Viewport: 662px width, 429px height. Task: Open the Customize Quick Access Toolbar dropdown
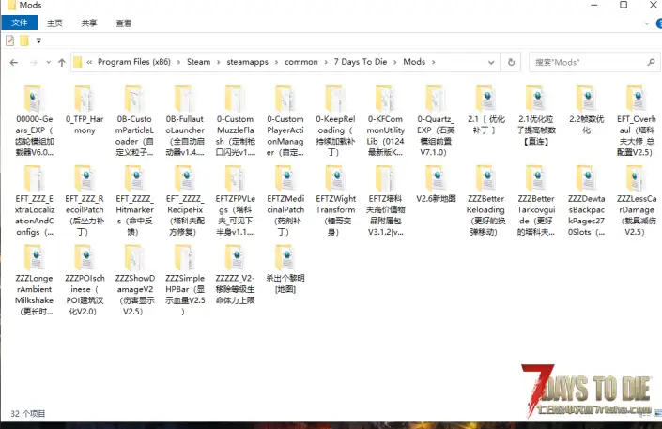[38, 41]
